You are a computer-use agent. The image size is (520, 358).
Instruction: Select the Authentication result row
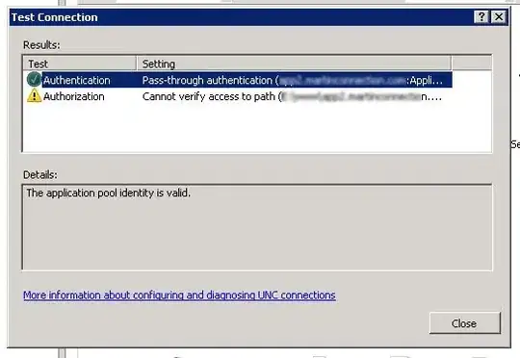pyautogui.click(x=238, y=80)
